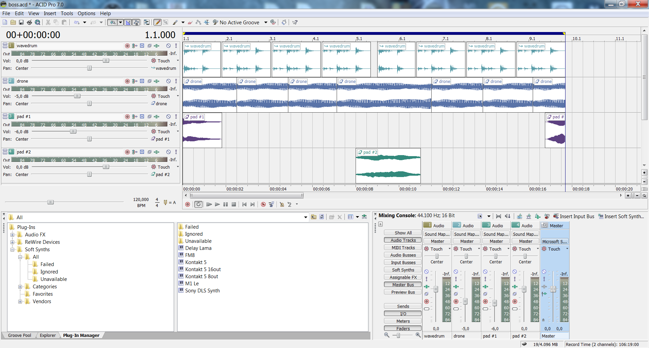
Task: Click the Record button in transport bar
Action: click(x=188, y=204)
